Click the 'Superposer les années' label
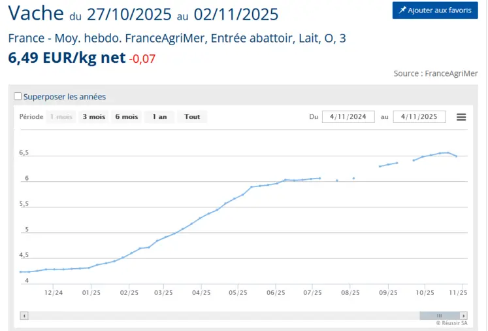The height and width of the screenshot is (331, 488). coord(65,97)
